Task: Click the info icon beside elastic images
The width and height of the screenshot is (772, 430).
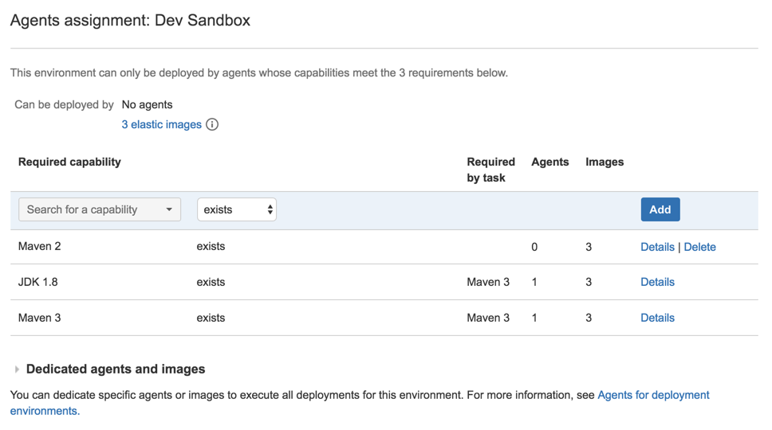Action: coord(212,124)
